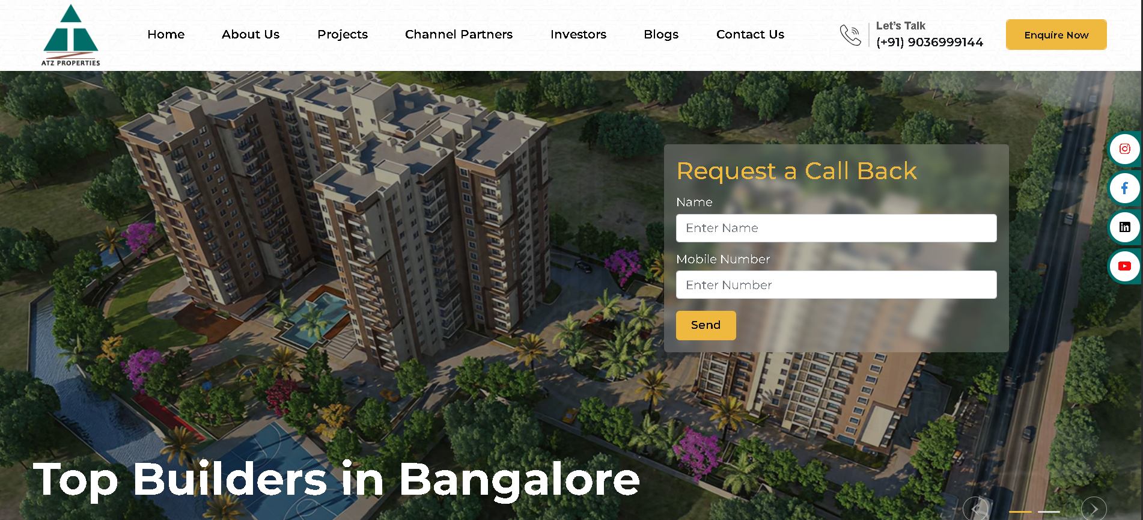The height and width of the screenshot is (520, 1143).
Task: Go to previous slide arrow
Action: click(x=975, y=509)
